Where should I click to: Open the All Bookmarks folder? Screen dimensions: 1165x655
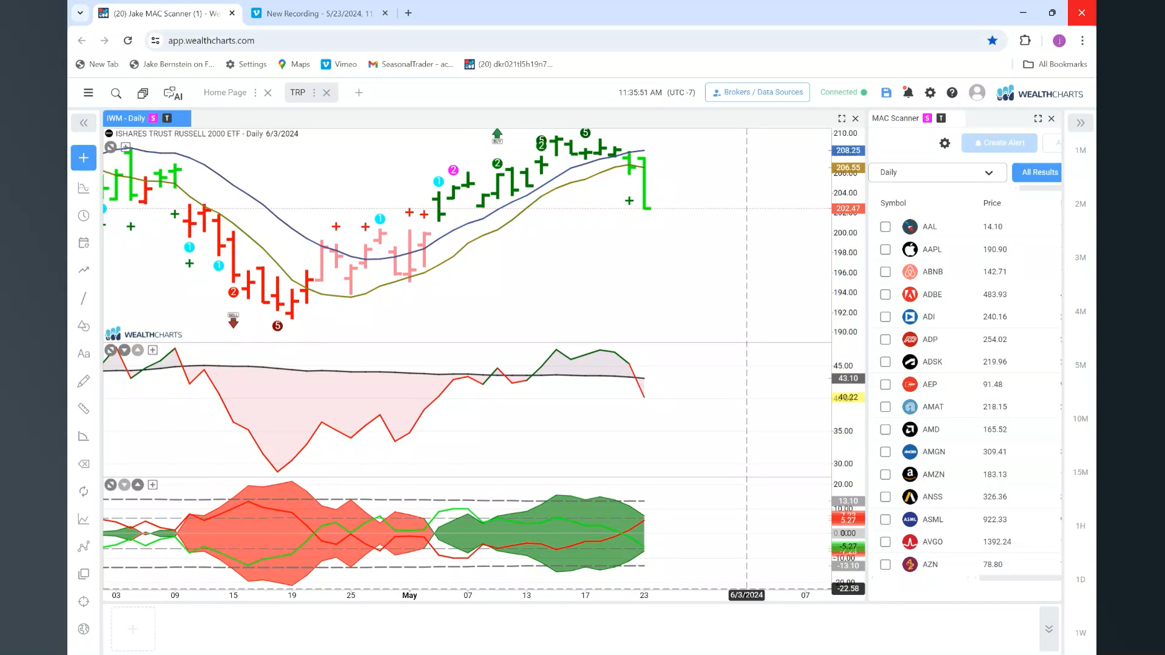point(1055,64)
